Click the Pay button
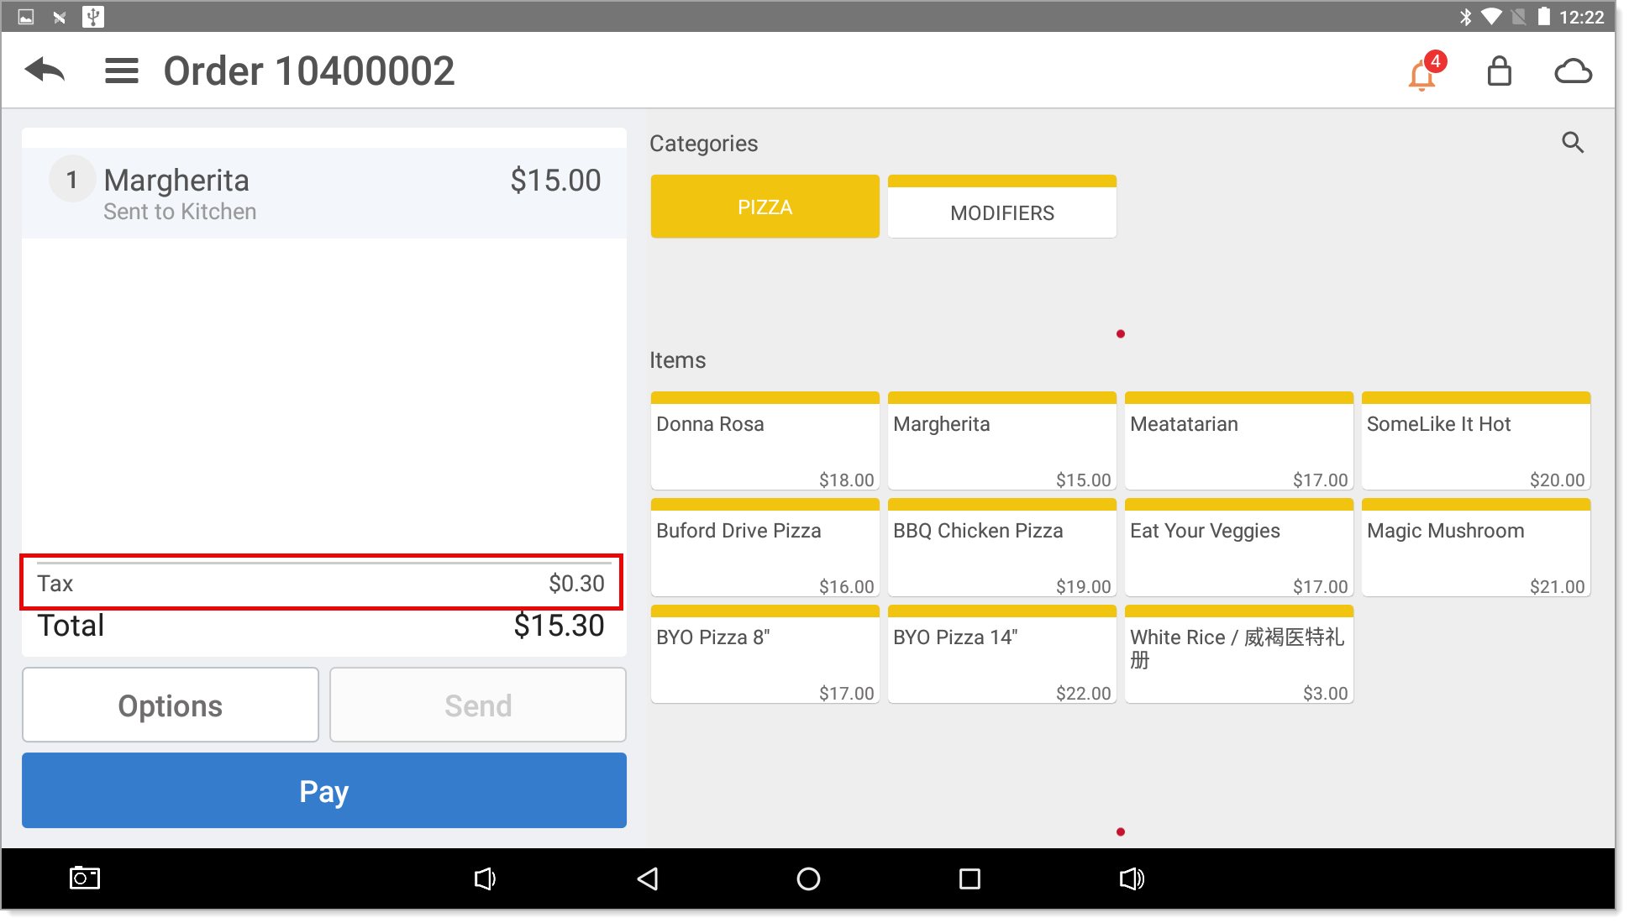This screenshot has height=923, width=1629. 324,791
